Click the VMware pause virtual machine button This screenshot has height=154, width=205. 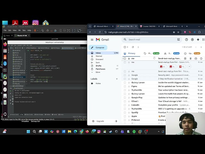click(35, 30)
